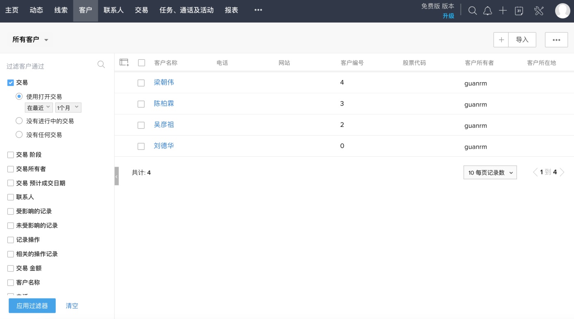Go to the 任务、通话及活动 tab

[x=187, y=10]
